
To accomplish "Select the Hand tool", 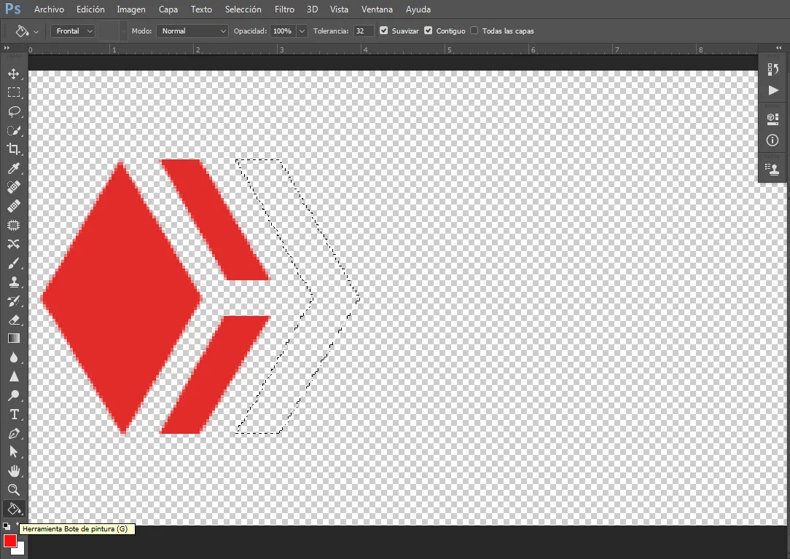I will pos(14,472).
